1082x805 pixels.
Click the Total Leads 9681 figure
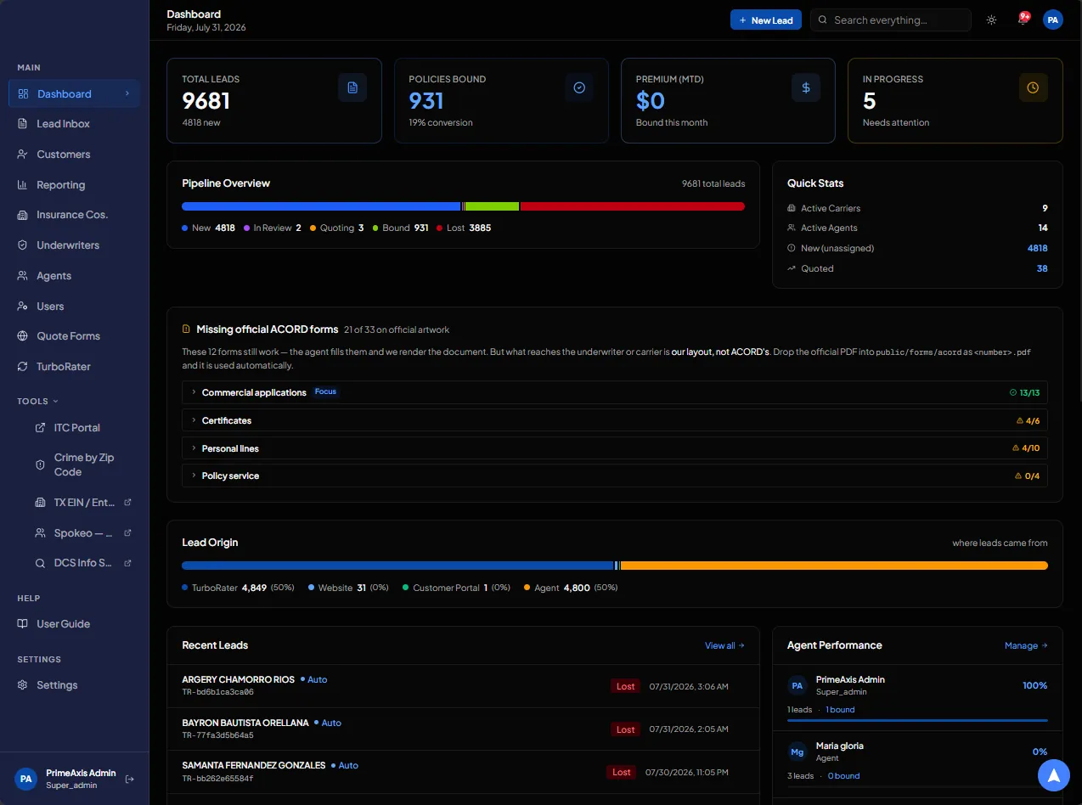click(206, 101)
